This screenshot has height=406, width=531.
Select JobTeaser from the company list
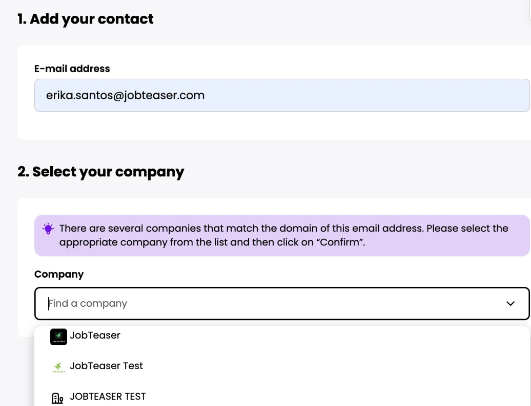click(95, 335)
